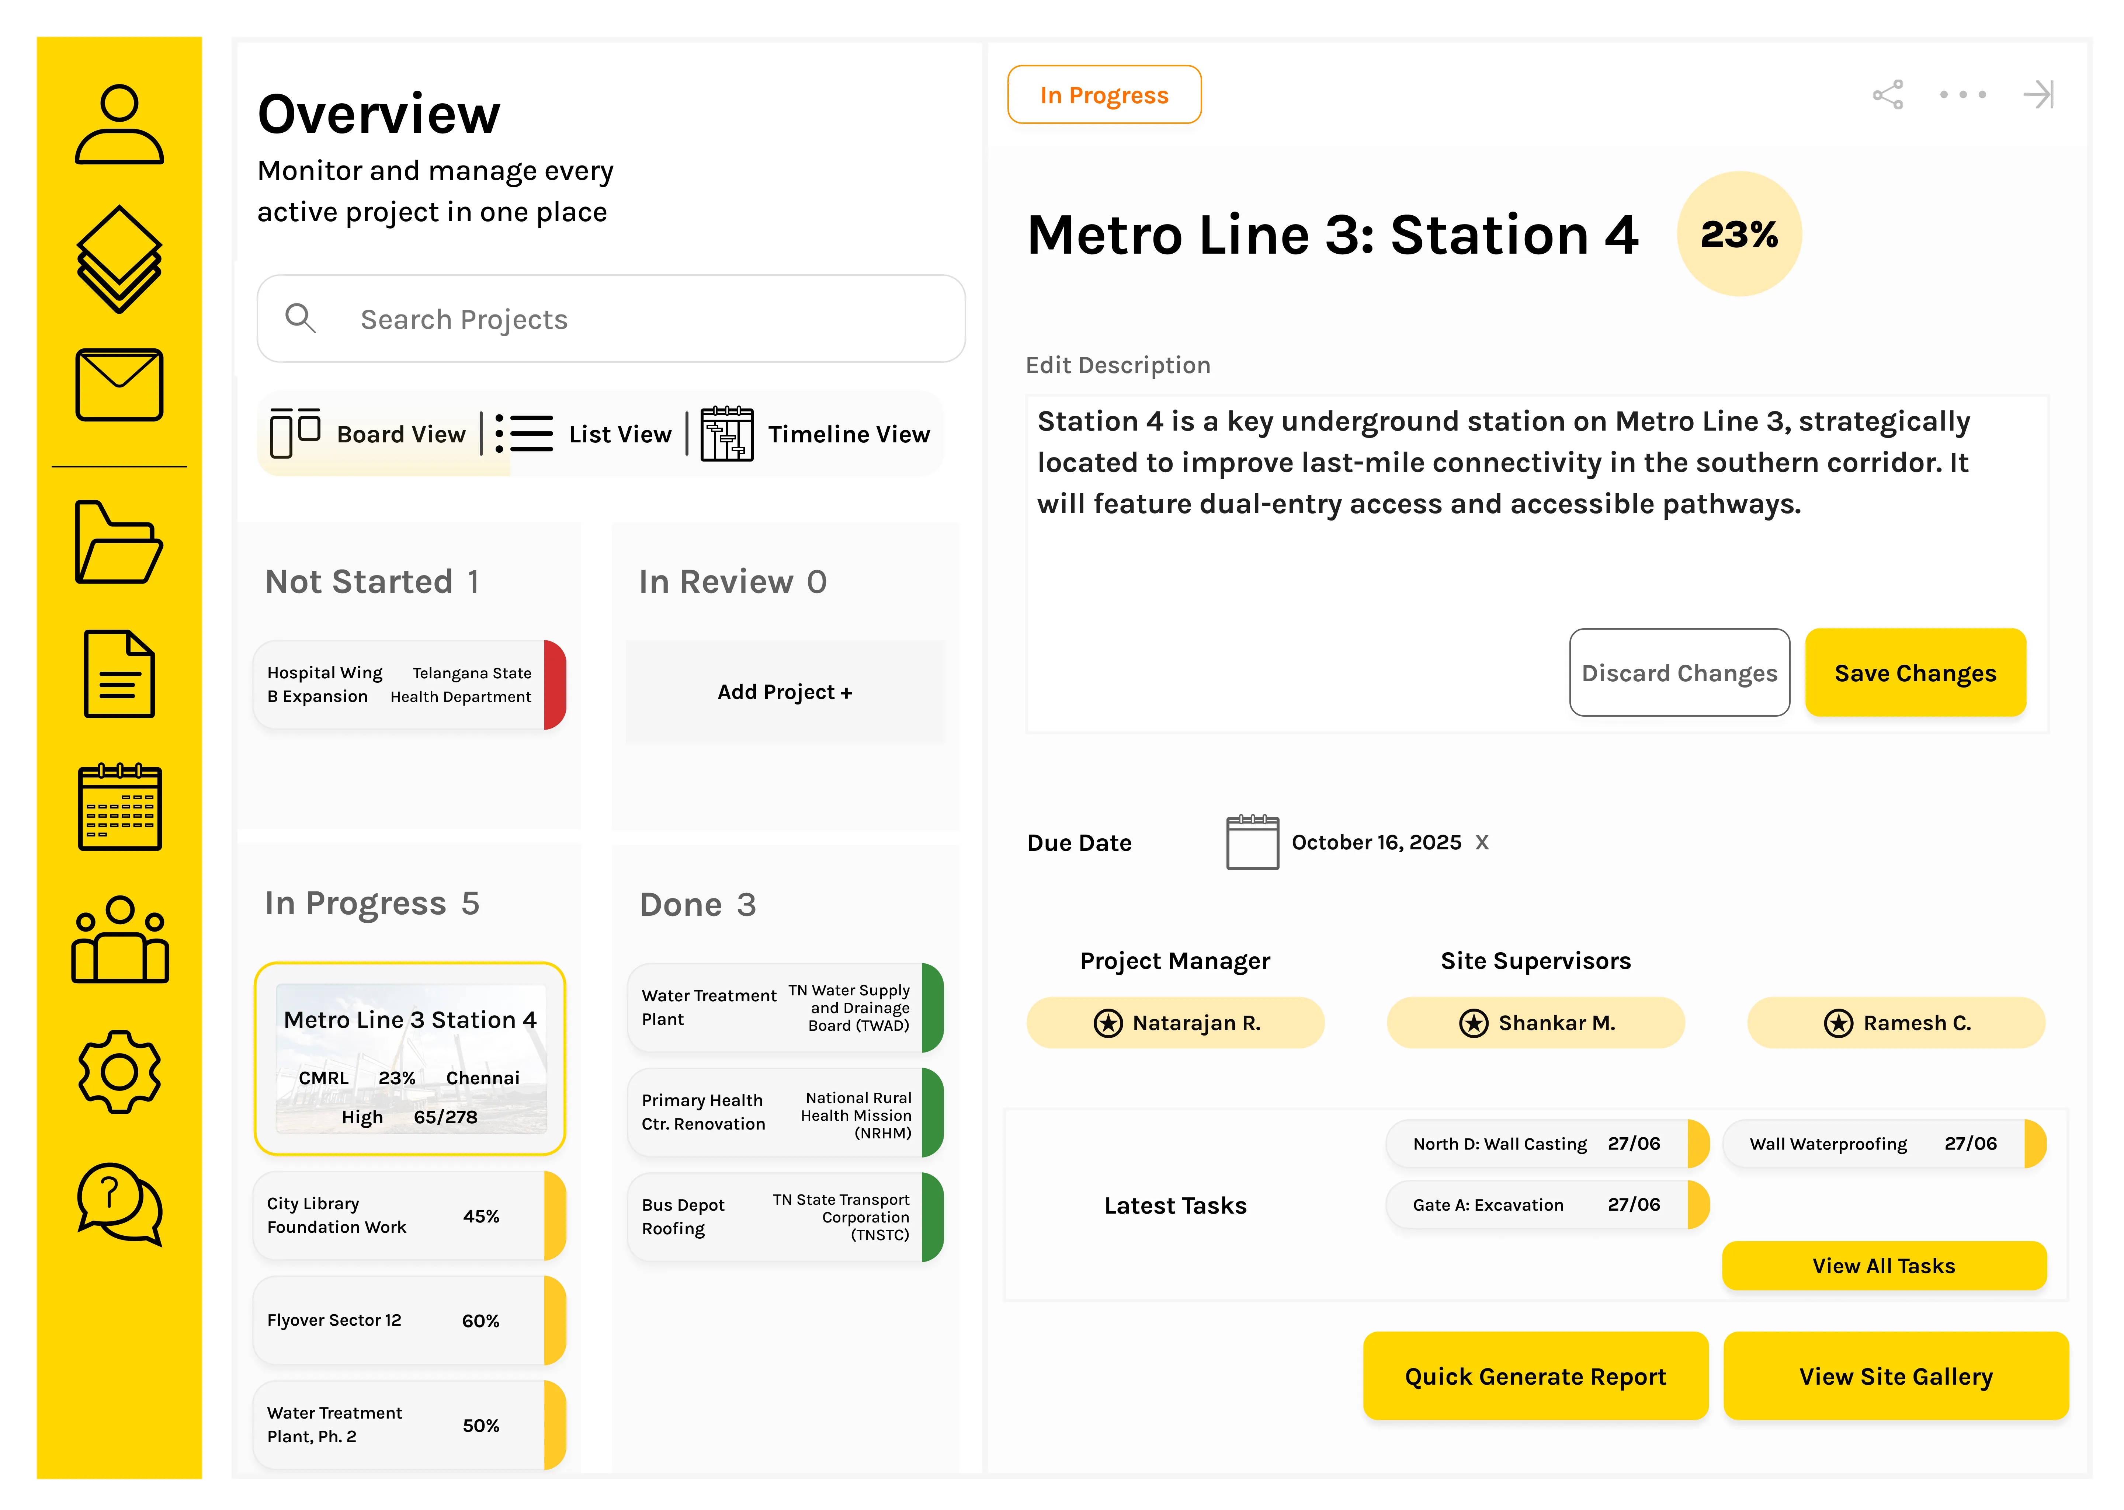Image resolution: width=2124 pixels, height=1510 pixels.
Task: Click View Site Gallery button
Action: pos(1896,1376)
